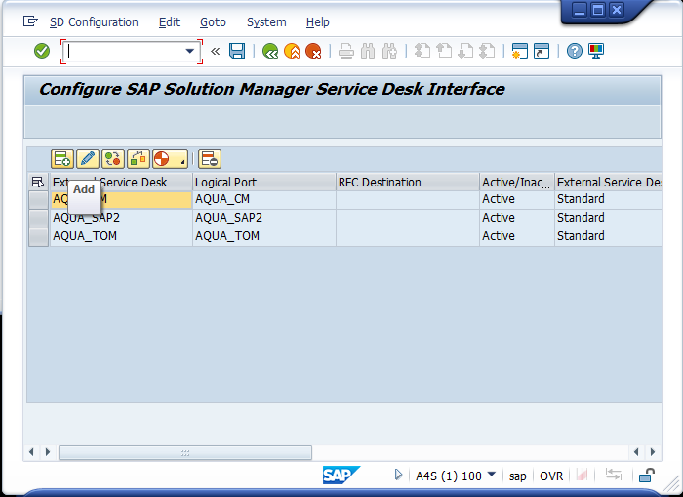Open the Goto menu
Screen dimensions: 683x497
213,21
